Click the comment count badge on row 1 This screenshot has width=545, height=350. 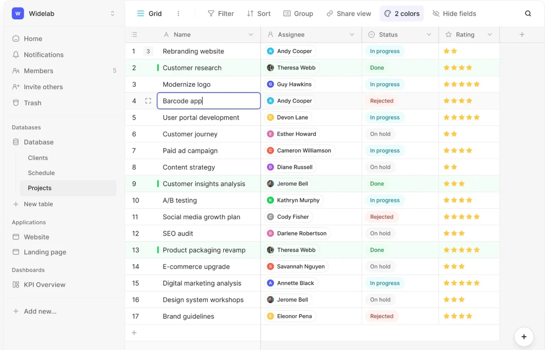point(148,51)
